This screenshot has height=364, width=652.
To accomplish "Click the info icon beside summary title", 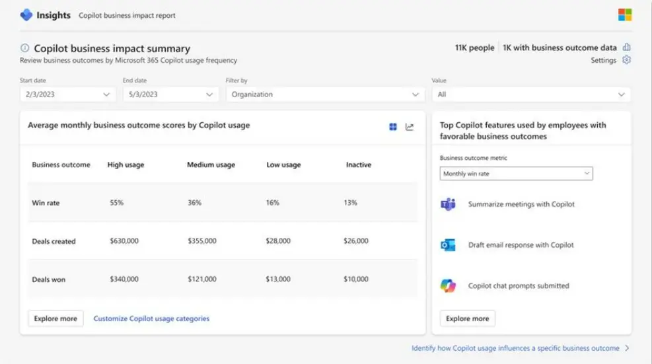I will click(25, 48).
